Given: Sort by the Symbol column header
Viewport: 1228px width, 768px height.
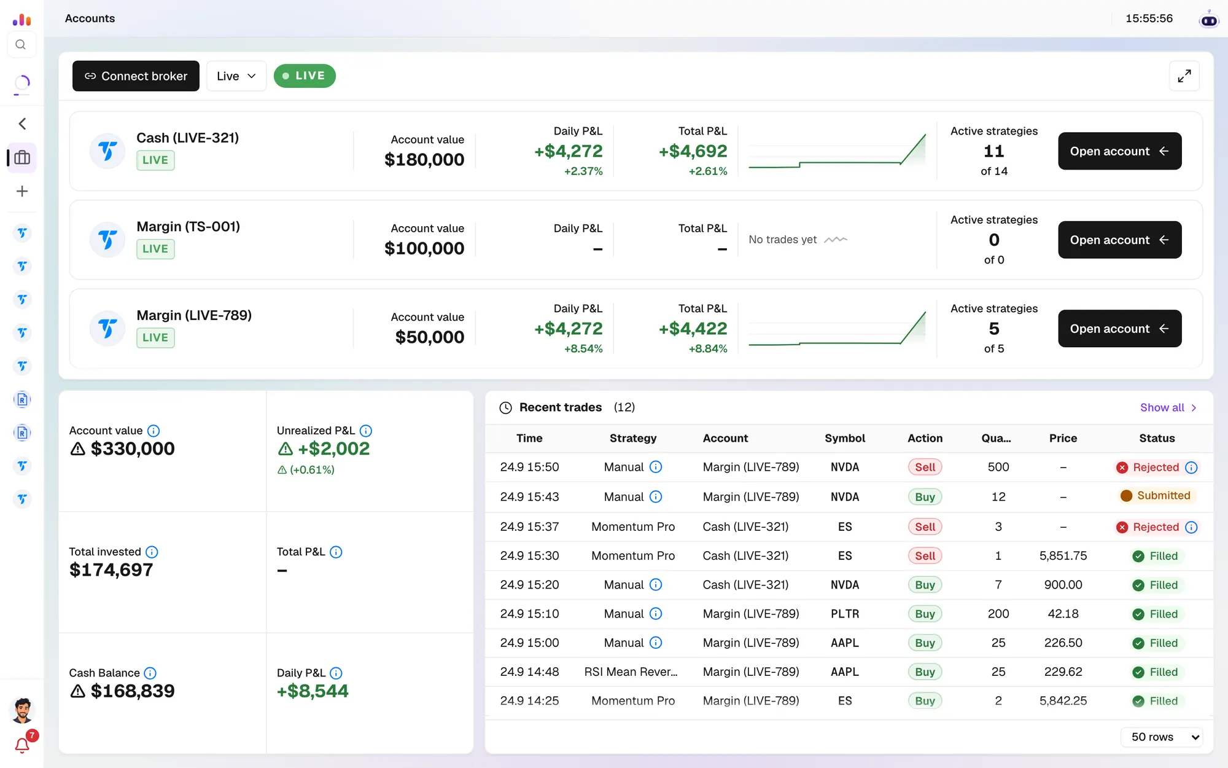Looking at the screenshot, I should (x=845, y=438).
